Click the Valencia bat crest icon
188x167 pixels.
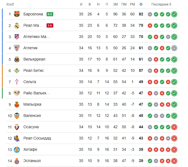[x=17, y=116]
